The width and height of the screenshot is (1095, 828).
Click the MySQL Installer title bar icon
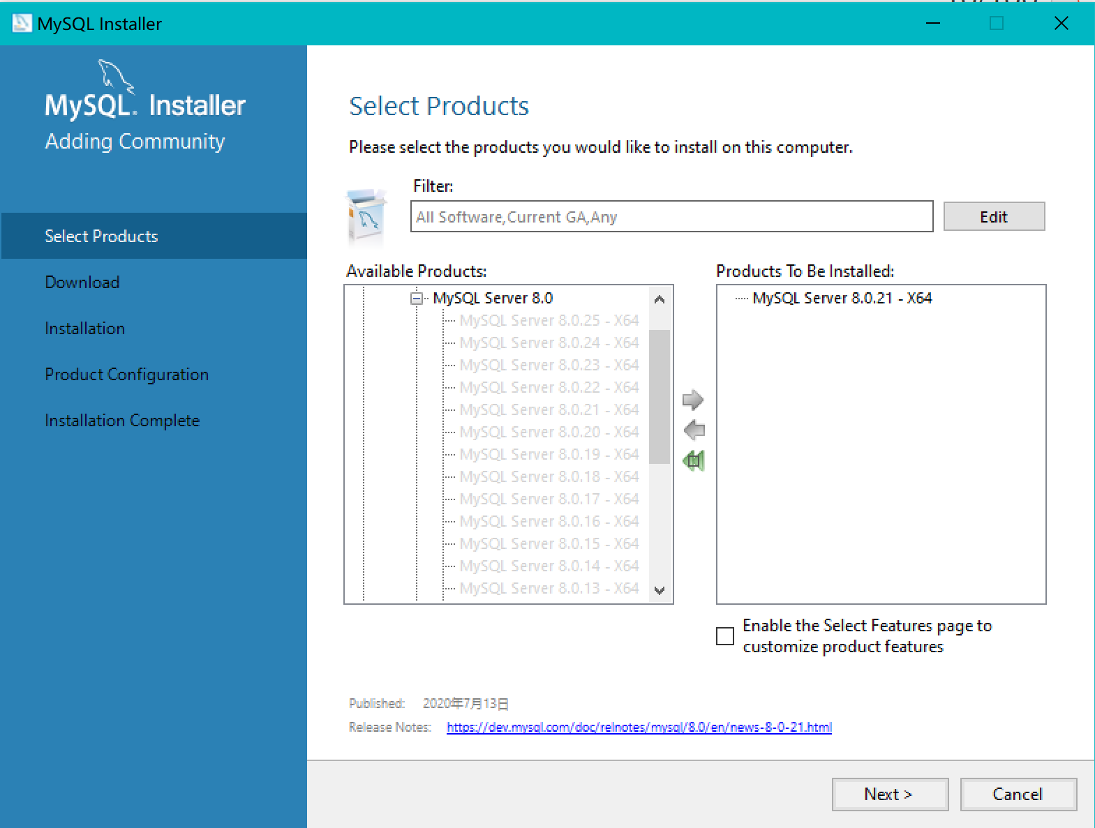(22, 24)
